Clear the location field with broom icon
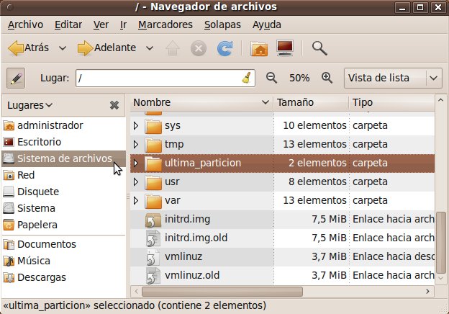449x314 pixels. click(247, 78)
